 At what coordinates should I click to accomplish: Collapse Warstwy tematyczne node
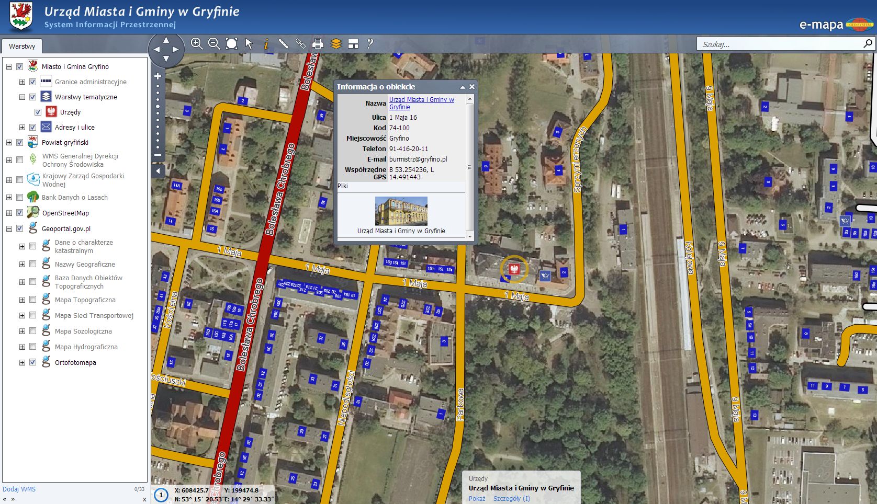point(22,97)
